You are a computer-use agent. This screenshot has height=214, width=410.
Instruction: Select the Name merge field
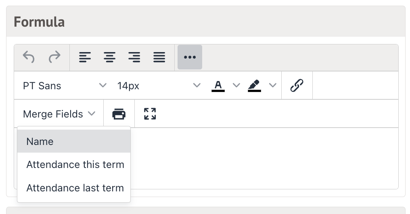tap(74, 141)
